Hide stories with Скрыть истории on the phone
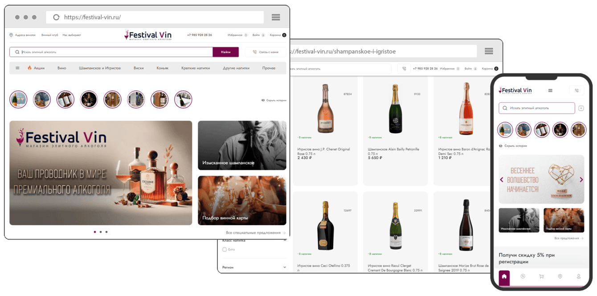 (x=513, y=146)
